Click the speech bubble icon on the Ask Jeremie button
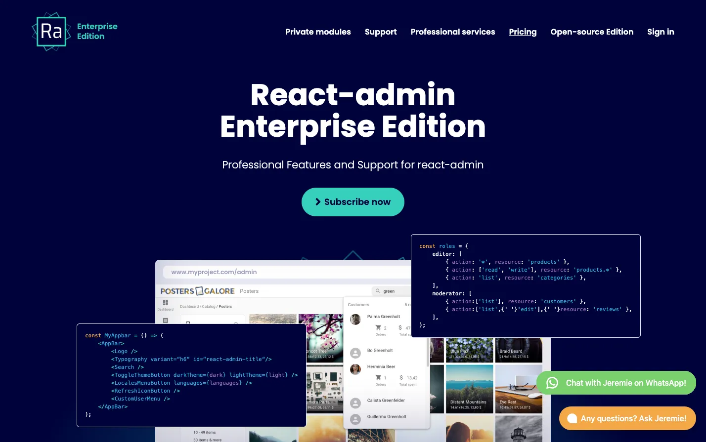 coord(572,418)
